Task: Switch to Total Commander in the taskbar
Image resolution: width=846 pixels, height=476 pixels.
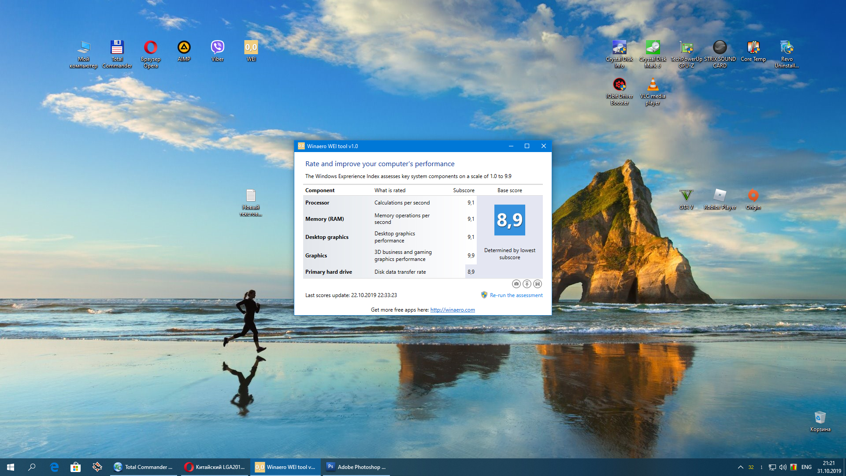Action: click(144, 467)
